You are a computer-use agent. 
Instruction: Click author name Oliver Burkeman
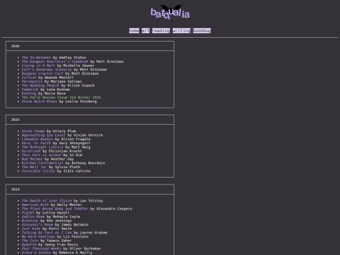[85, 249]
